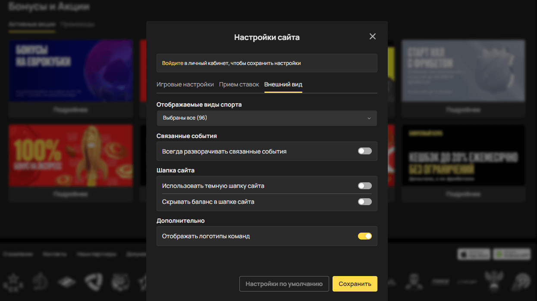Click the Шапка сайта heading

pyautogui.click(x=176, y=170)
